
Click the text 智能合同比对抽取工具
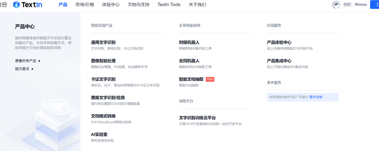[195, 67]
